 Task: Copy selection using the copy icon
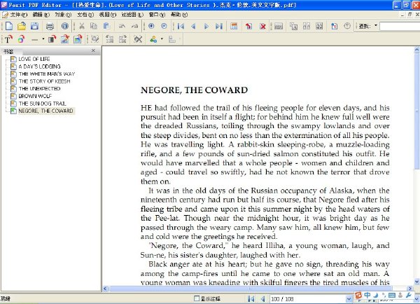pos(94,26)
